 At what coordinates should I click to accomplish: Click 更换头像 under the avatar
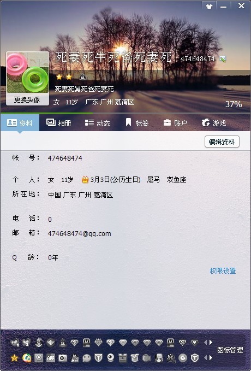point(27,99)
